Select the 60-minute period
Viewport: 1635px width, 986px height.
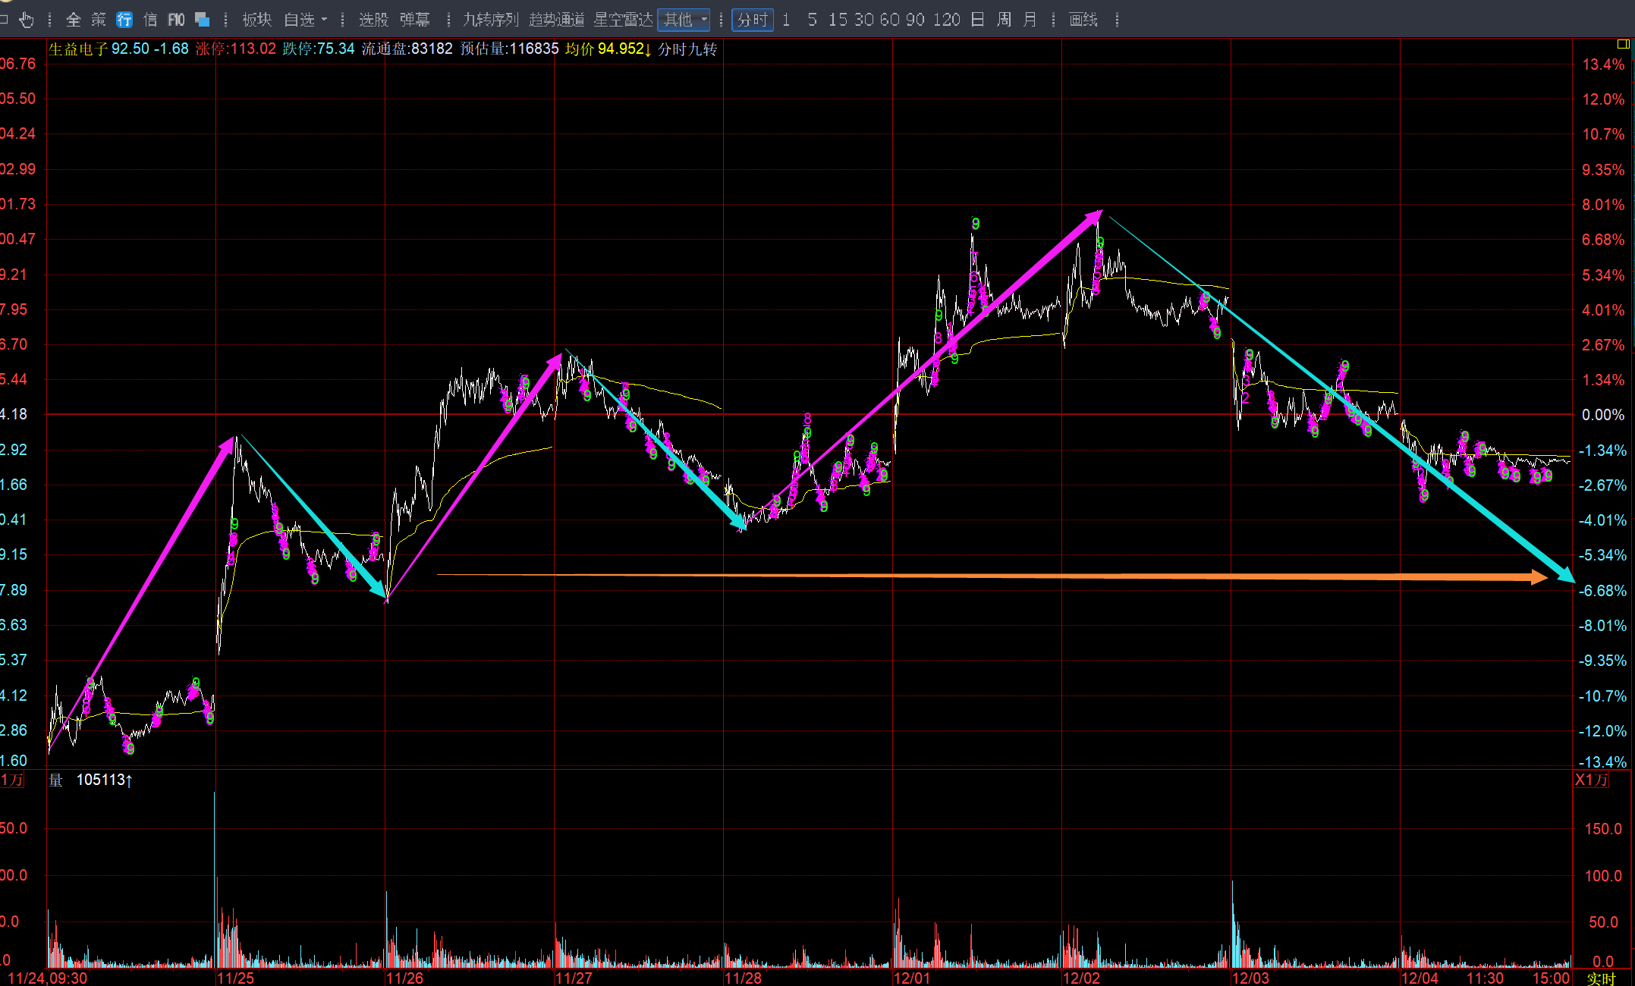[889, 20]
